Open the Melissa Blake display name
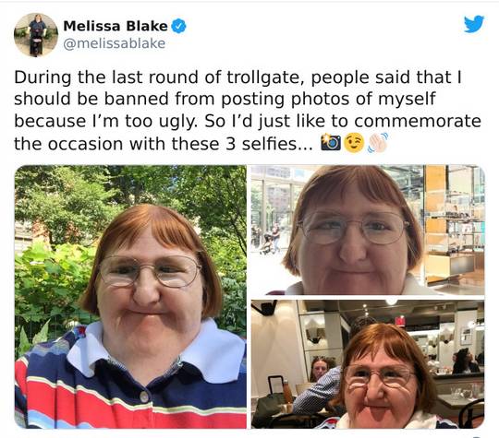Viewport: 499px width, 438px height. point(116,26)
